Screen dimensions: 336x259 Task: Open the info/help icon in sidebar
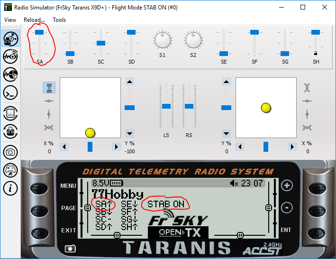(x=10, y=188)
